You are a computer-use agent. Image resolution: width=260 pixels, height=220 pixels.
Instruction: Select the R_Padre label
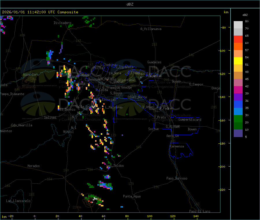pyautogui.click(x=166, y=108)
